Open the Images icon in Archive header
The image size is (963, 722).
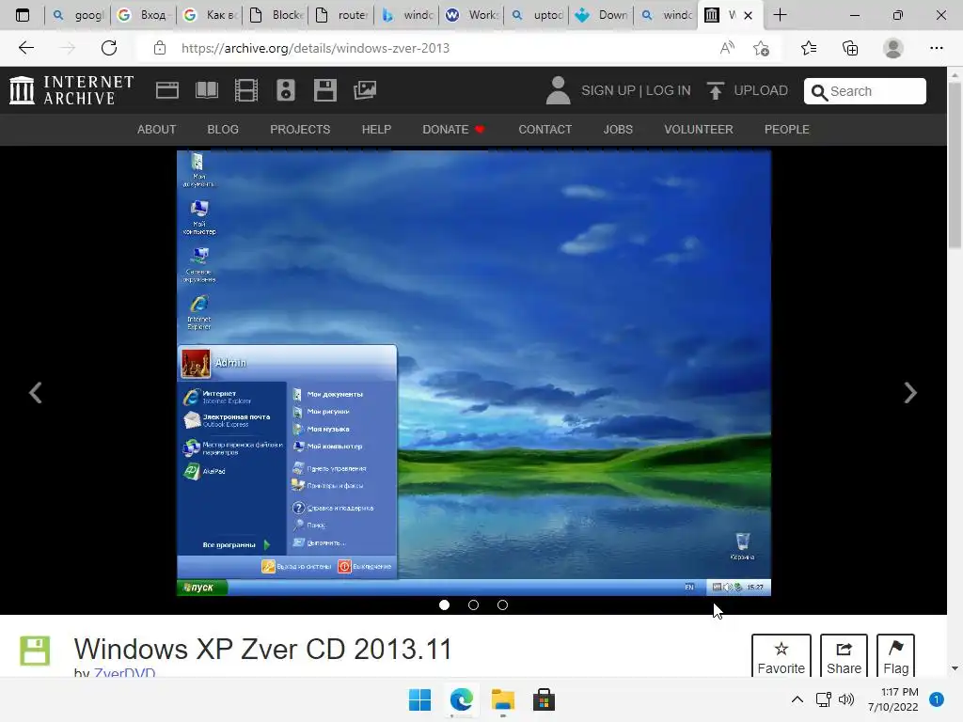point(365,90)
